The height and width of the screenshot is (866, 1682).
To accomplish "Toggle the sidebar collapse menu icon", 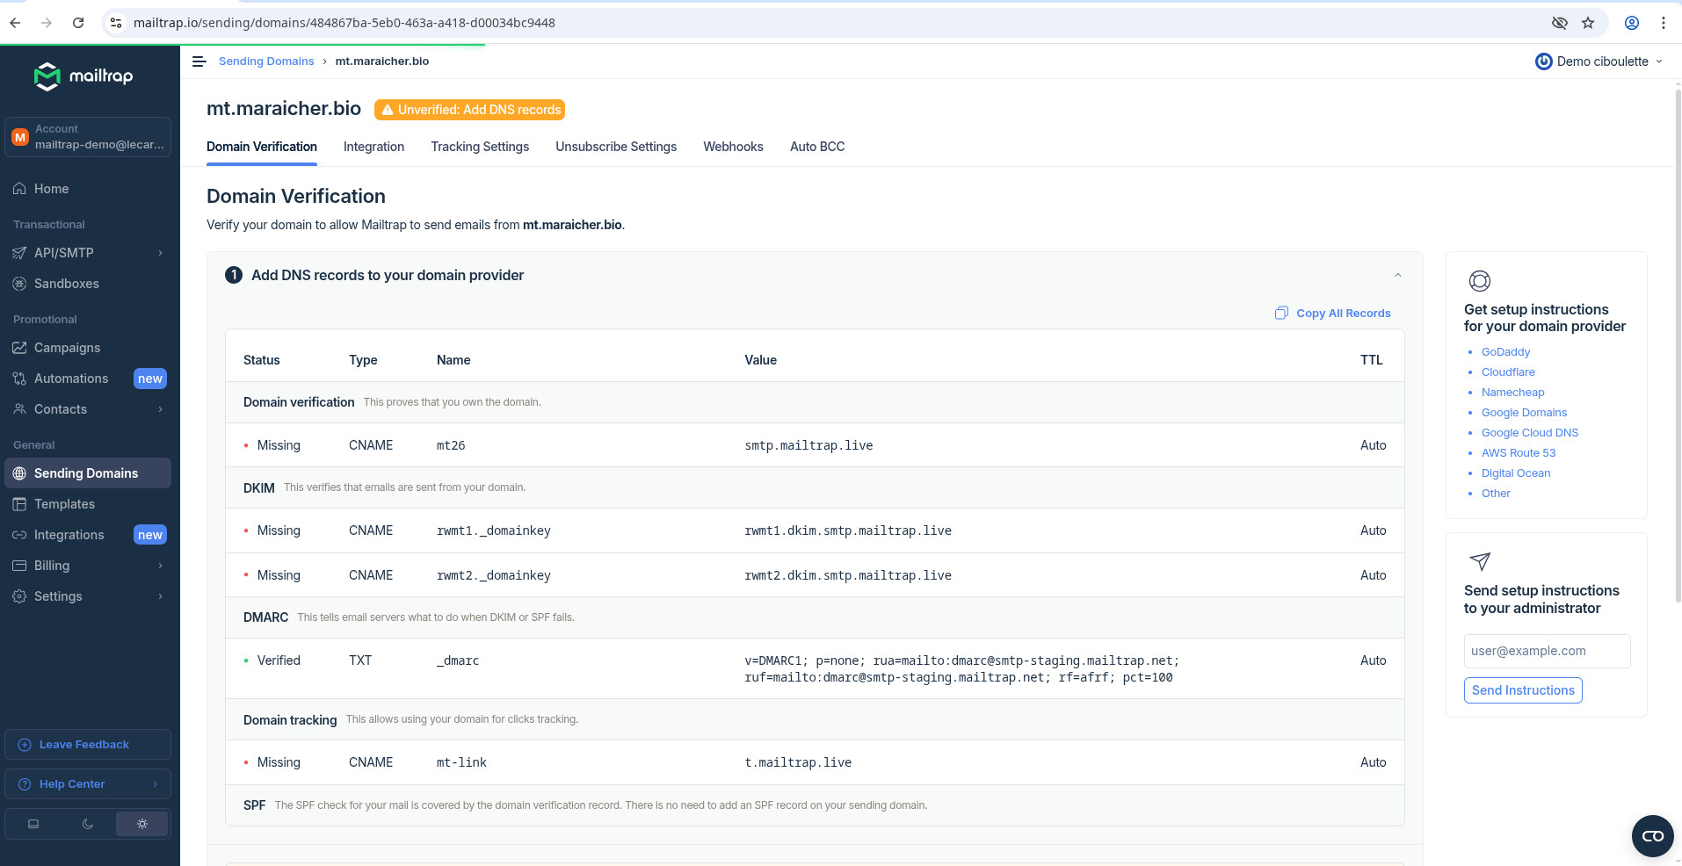I will [199, 61].
